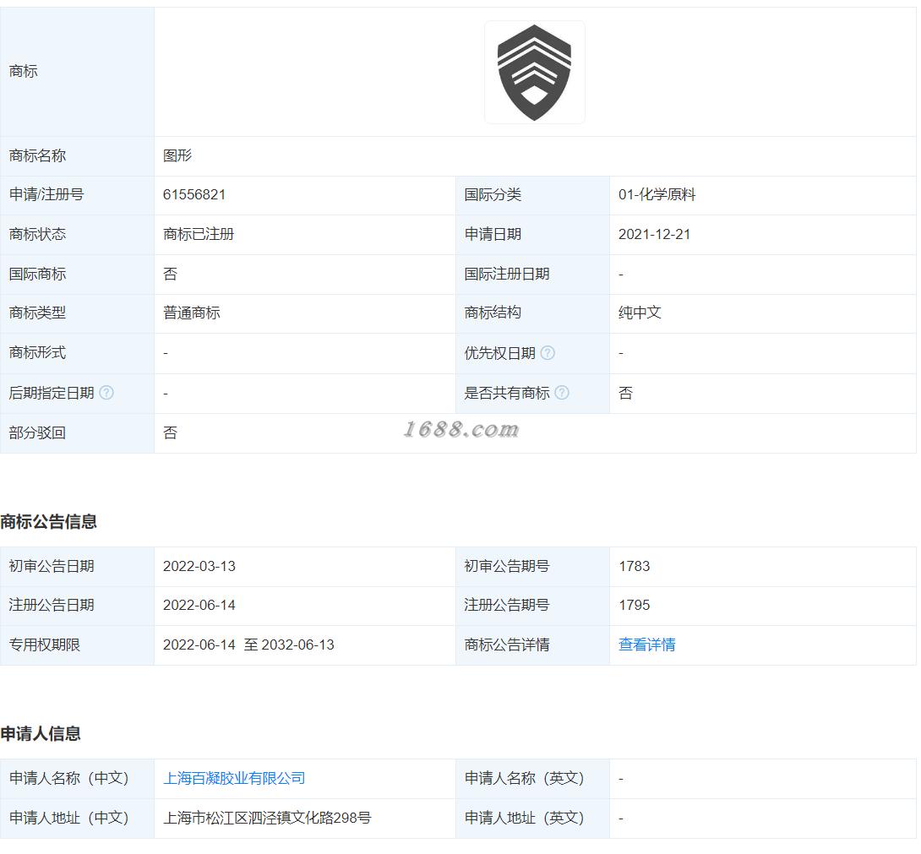Click the 商标公告详情 label cell

tap(533, 645)
